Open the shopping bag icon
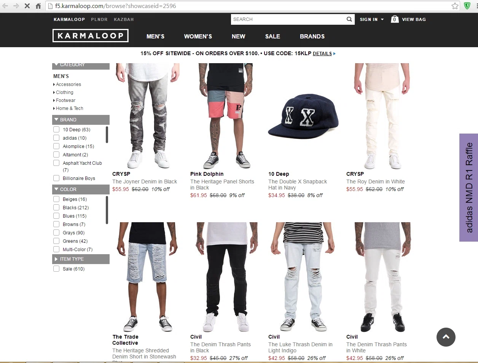Screen dimensions: 478x363 coord(395,19)
